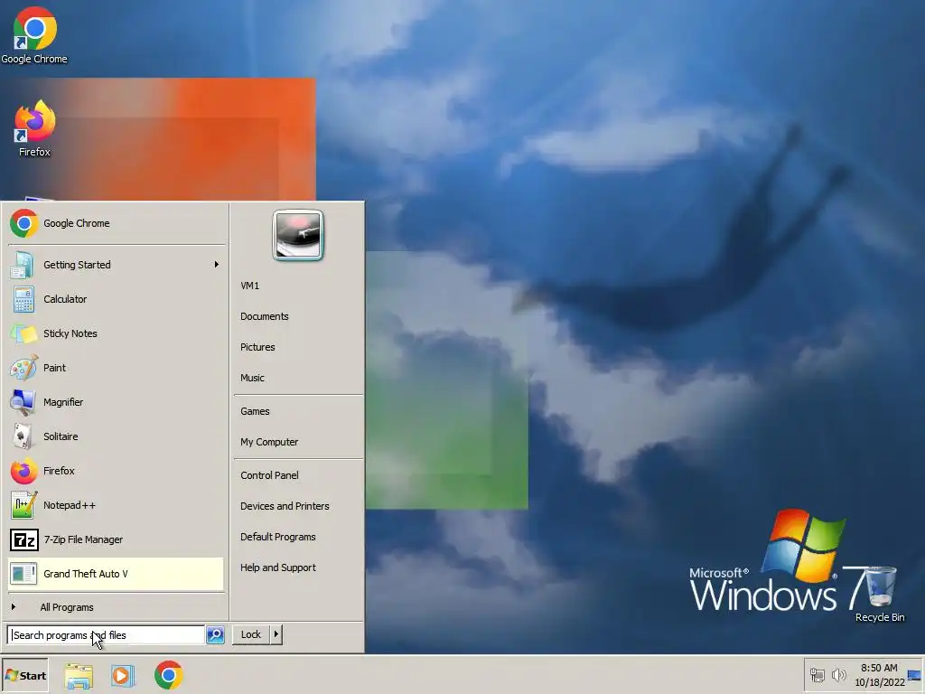The image size is (925, 694).
Task: Click Chrome icon pinned on taskbar
Action: click(x=169, y=675)
